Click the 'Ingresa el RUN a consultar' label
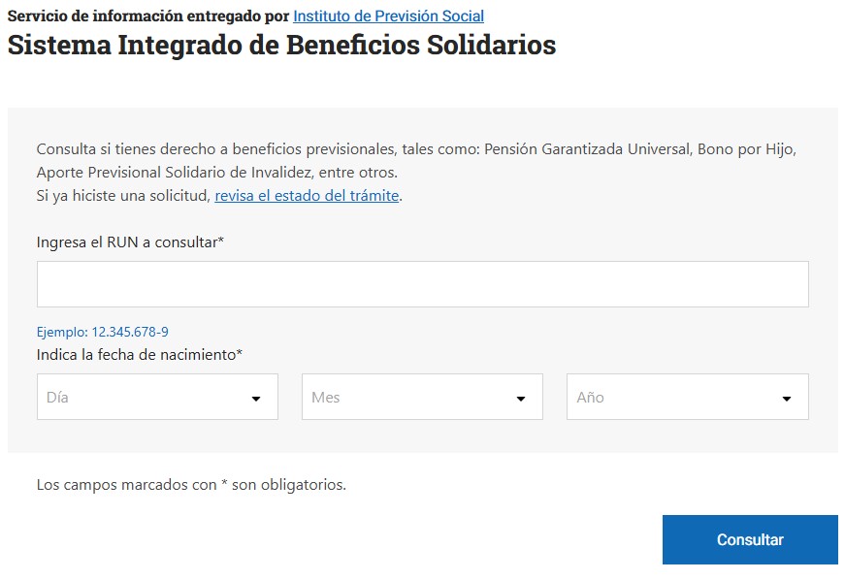 point(130,242)
